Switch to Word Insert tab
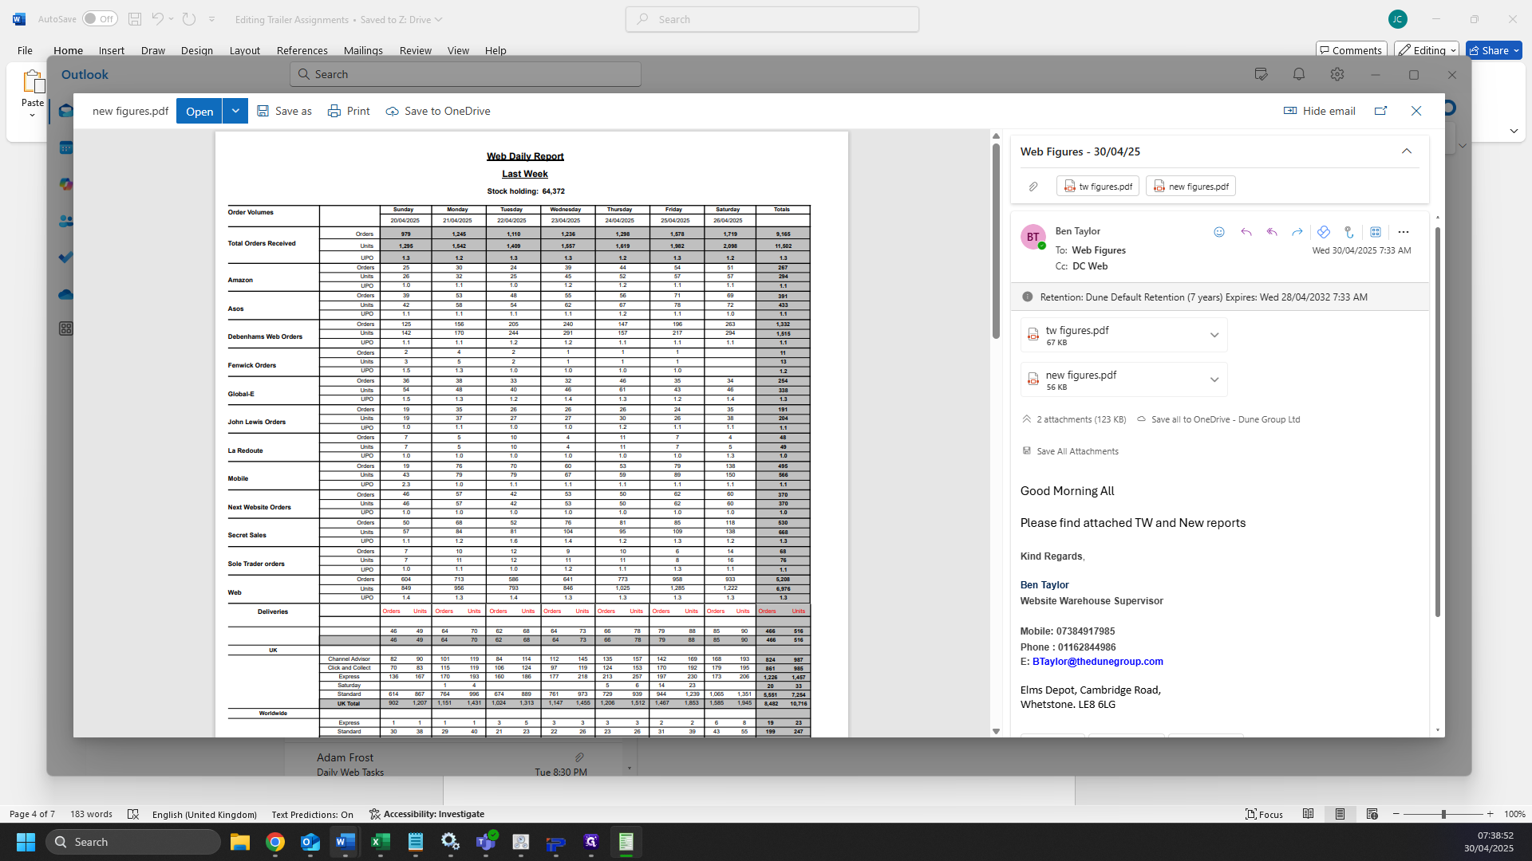This screenshot has height=861, width=1532. pyautogui.click(x=112, y=50)
